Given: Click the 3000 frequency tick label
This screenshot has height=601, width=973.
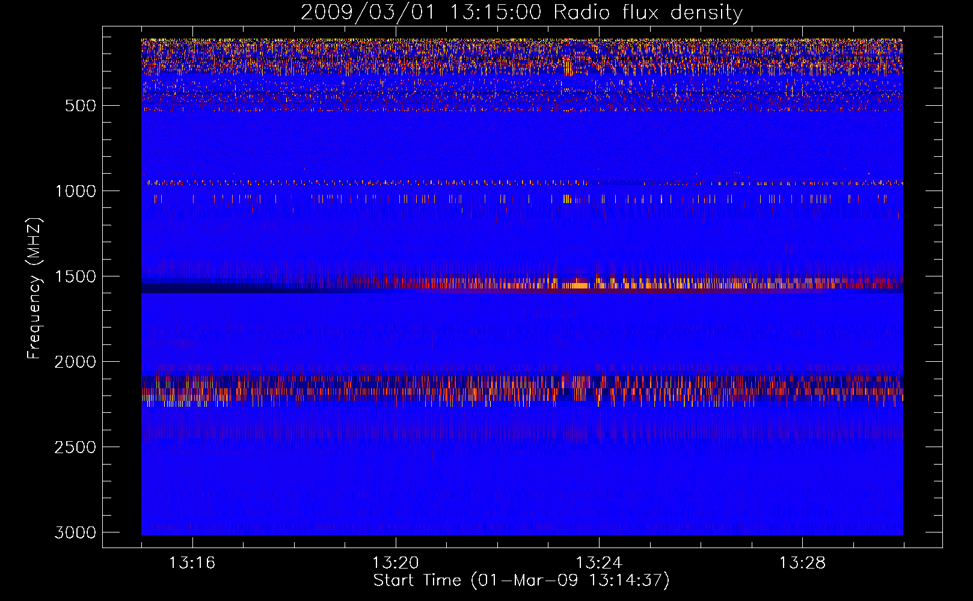Looking at the screenshot, I should tap(75, 532).
